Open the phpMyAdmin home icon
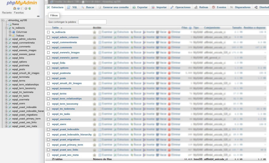 tap(15, 8)
